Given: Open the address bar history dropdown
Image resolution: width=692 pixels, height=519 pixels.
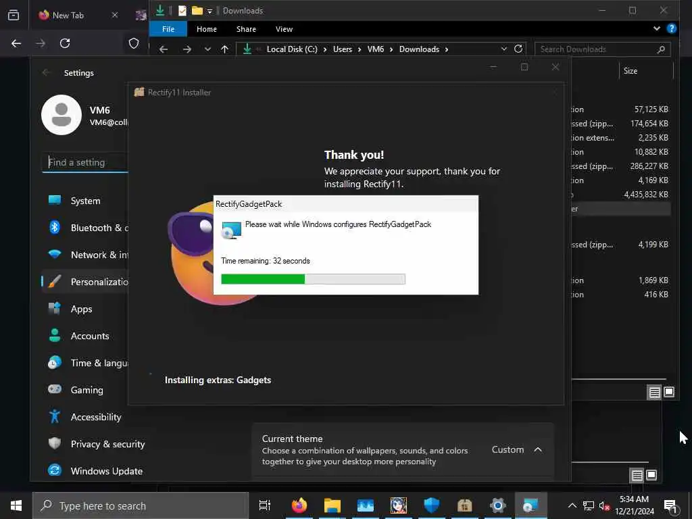Looking at the screenshot, I should [x=504, y=49].
